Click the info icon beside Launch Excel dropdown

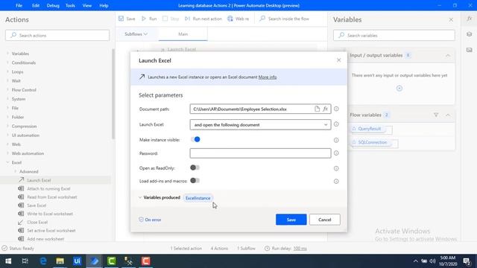coord(336,124)
